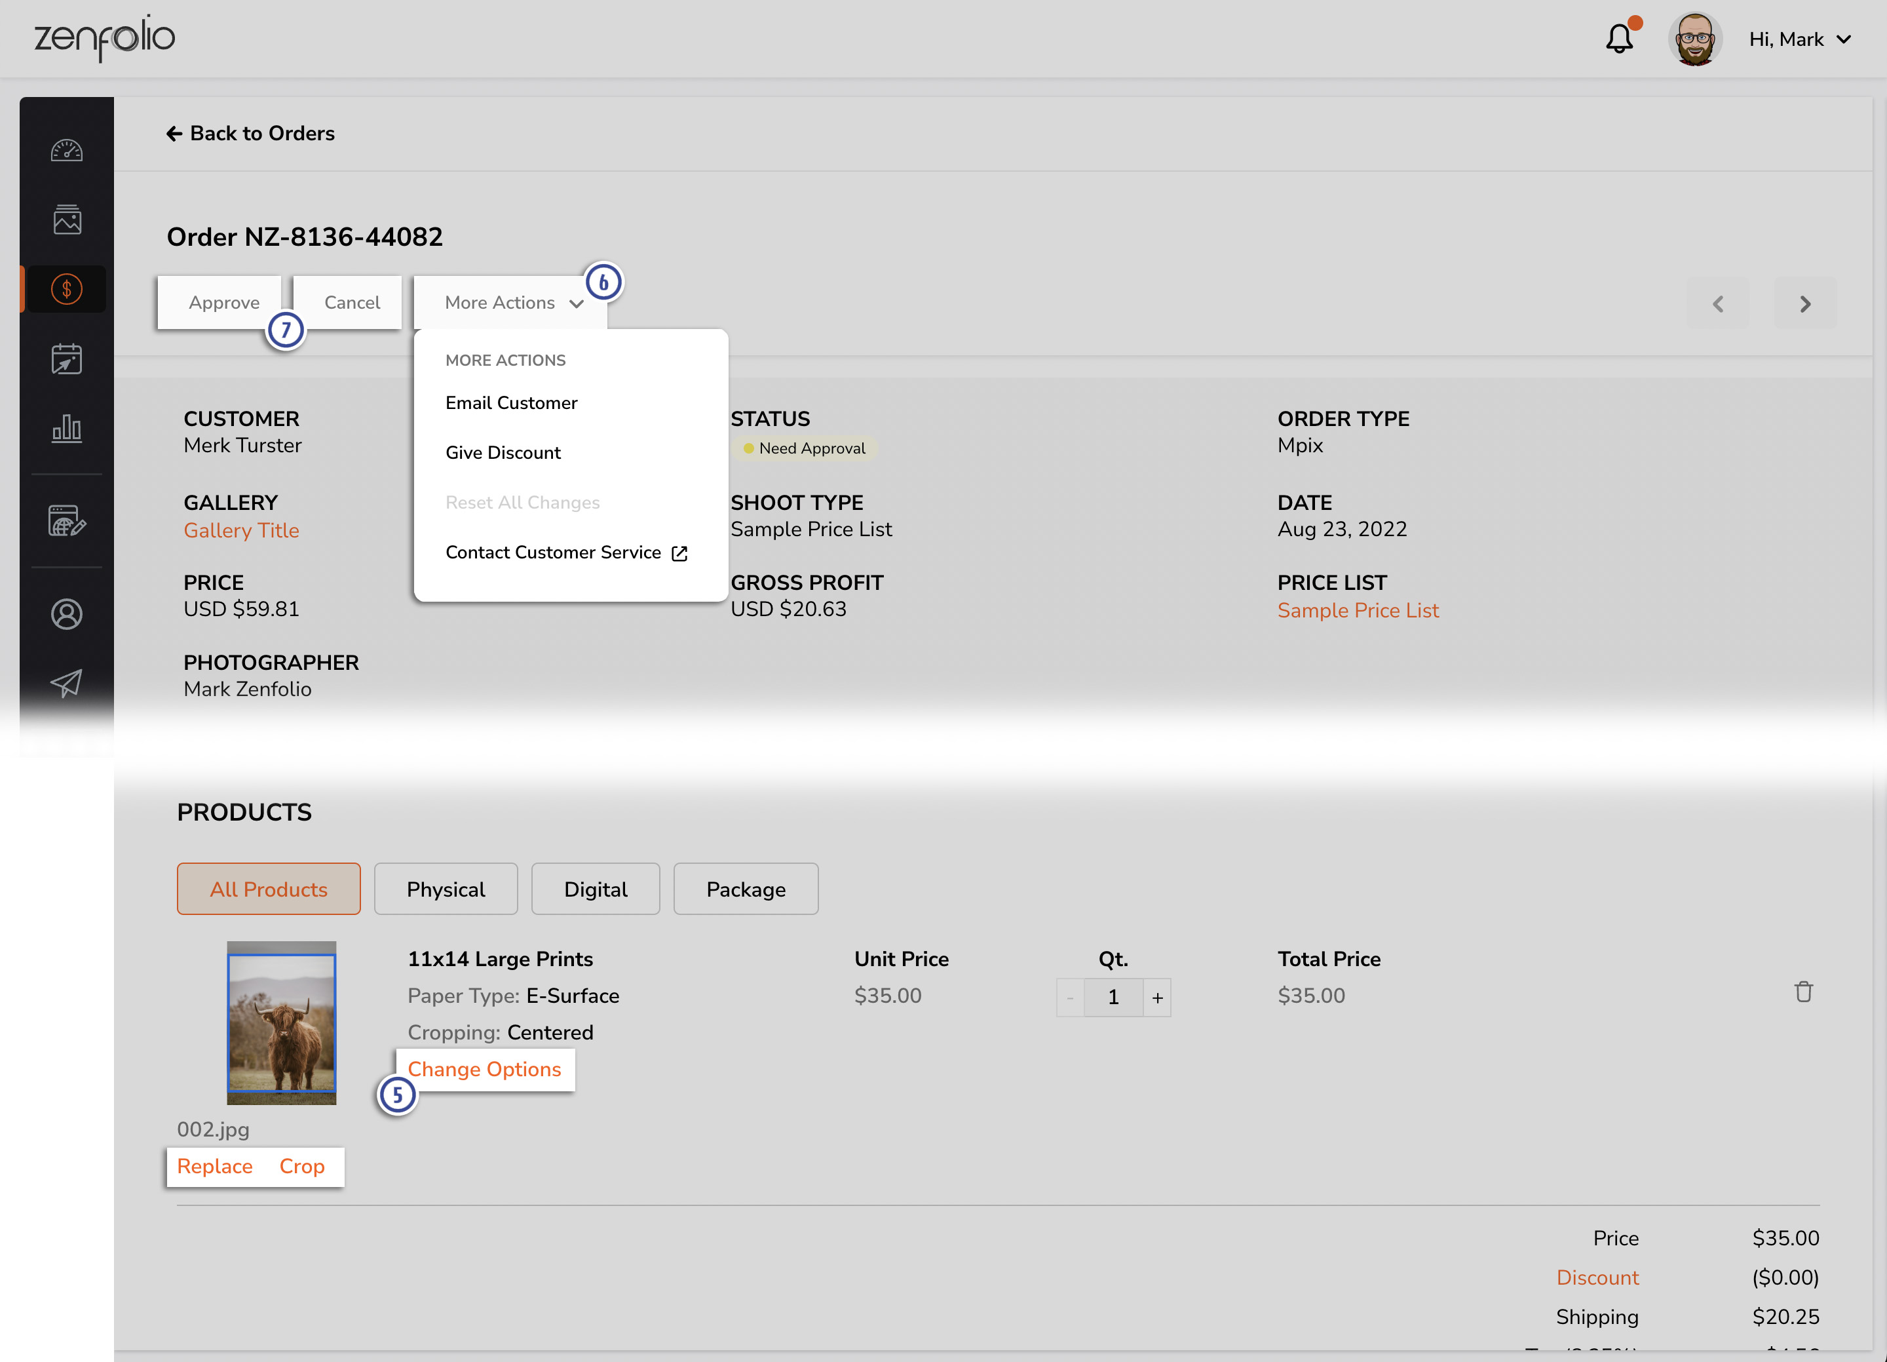Open the user account sidebar icon

67,614
